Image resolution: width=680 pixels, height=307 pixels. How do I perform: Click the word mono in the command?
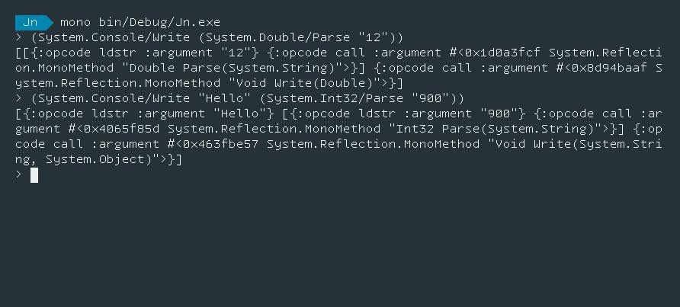(x=75, y=21)
